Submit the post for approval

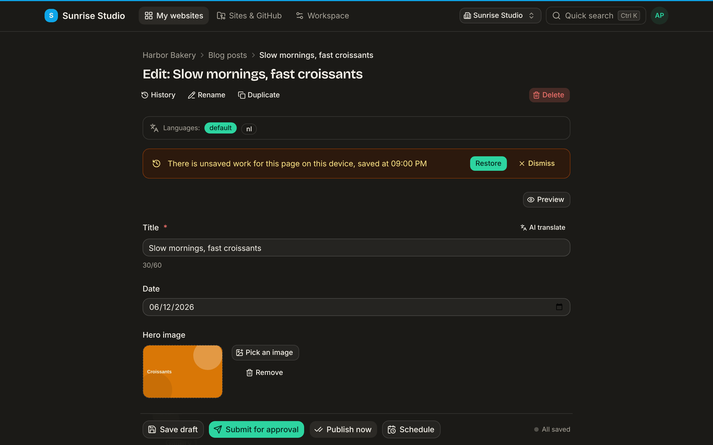point(256,429)
